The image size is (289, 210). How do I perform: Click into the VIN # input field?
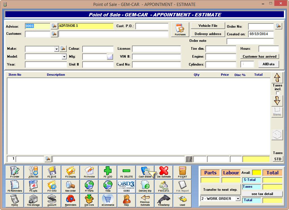click(x=156, y=57)
